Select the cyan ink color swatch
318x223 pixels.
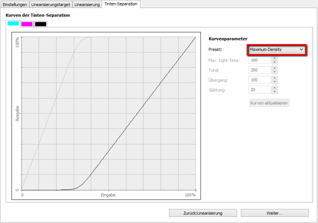[13, 23]
